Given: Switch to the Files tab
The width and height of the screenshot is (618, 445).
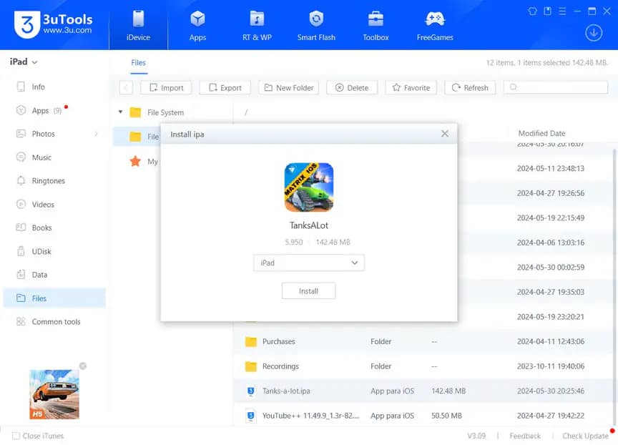Looking at the screenshot, I should (138, 63).
